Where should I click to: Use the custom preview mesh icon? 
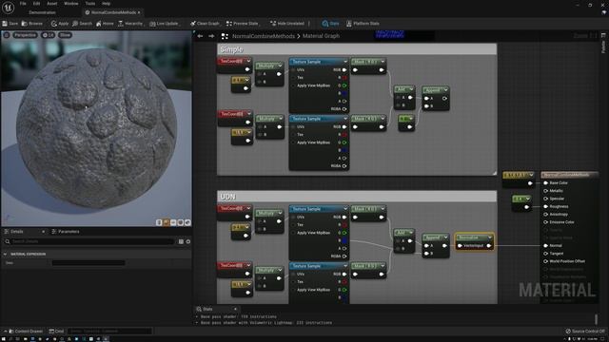187,222
